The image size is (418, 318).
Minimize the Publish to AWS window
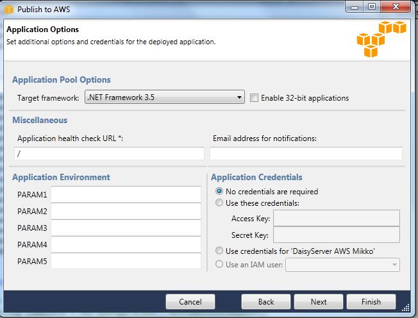click(355, 7)
